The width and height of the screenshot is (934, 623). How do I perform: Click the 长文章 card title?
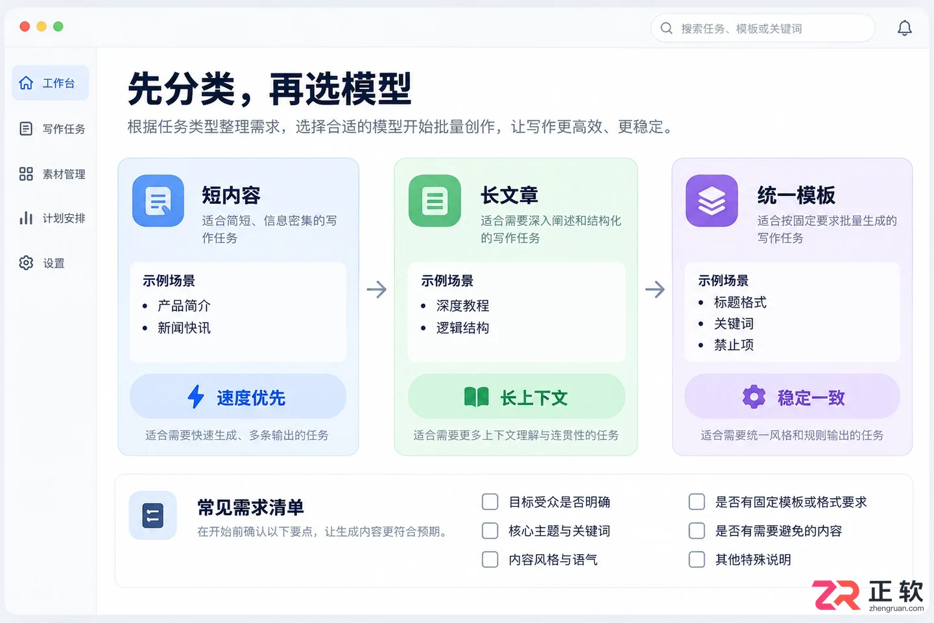pos(509,195)
